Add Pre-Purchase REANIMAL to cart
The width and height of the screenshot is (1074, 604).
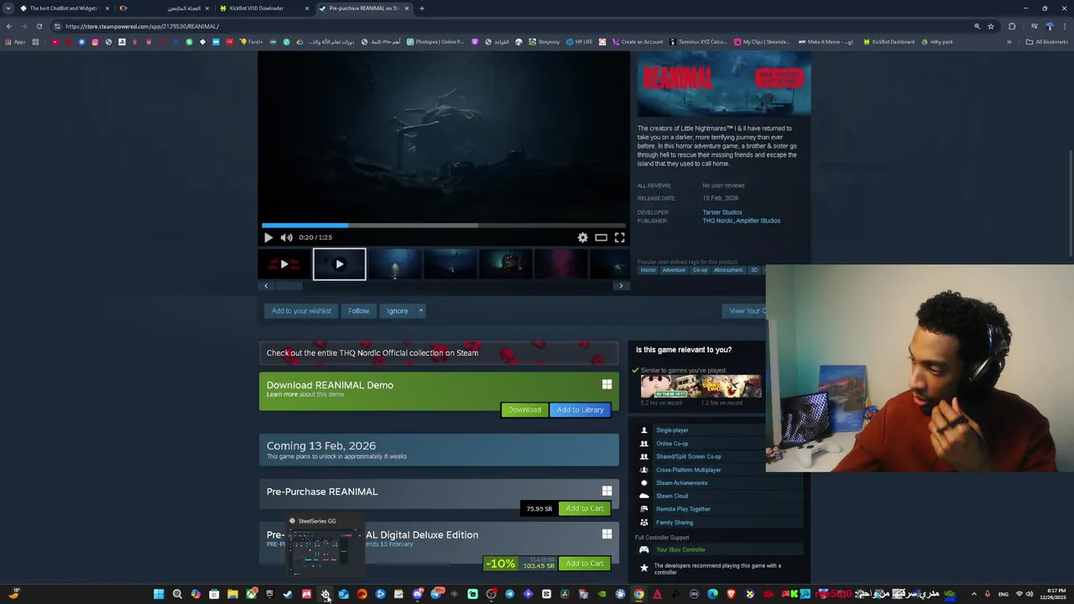click(x=584, y=508)
